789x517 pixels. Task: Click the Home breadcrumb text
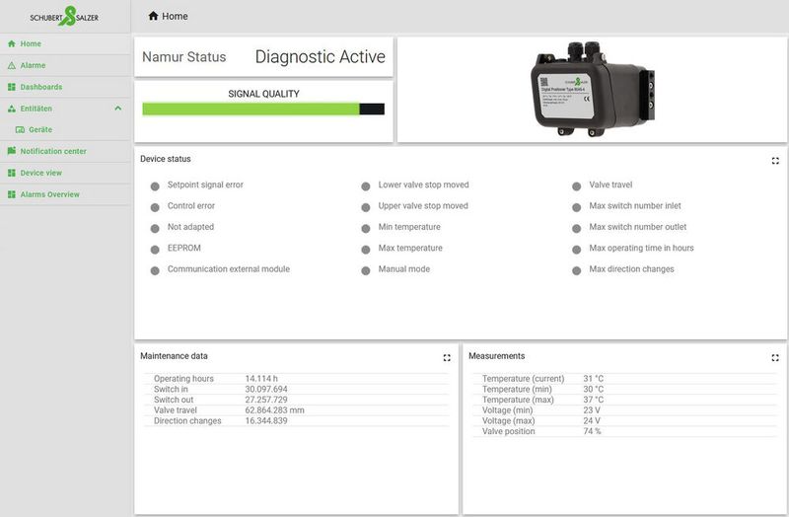click(175, 16)
